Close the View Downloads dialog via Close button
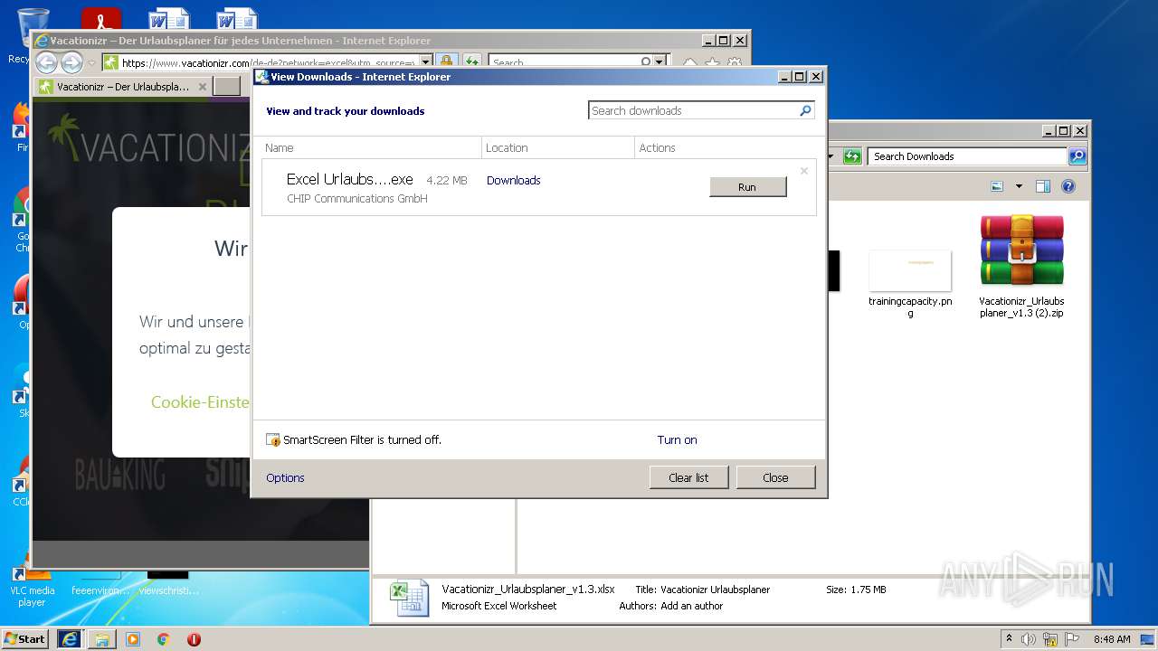 775,477
